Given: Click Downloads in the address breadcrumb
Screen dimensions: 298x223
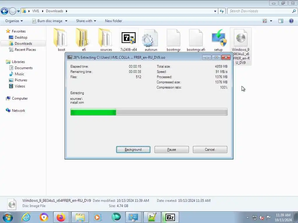Looking at the screenshot, I should point(54,11).
